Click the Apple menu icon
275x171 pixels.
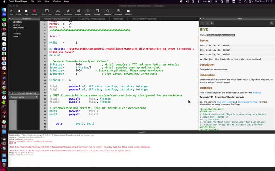pyautogui.click(x=4, y=2)
